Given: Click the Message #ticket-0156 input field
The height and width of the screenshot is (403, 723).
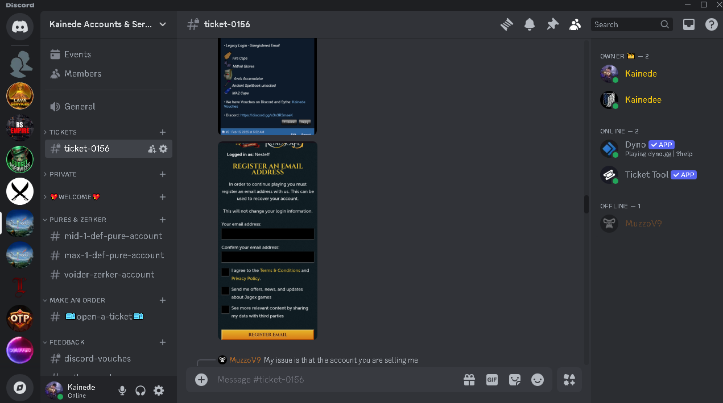Looking at the screenshot, I should click(x=336, y=380).
